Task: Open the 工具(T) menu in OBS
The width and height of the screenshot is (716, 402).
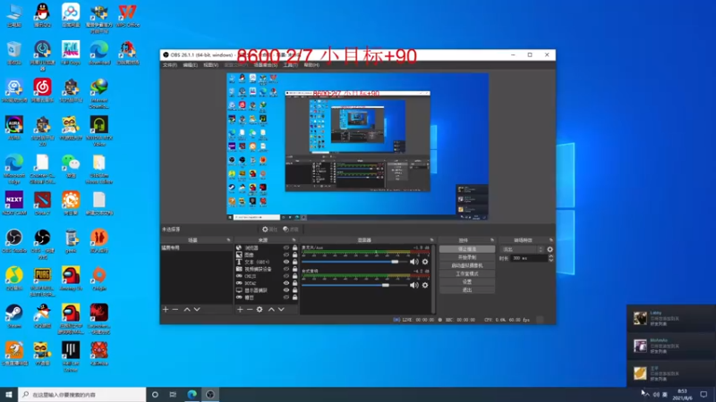Action: click(290, 65)
